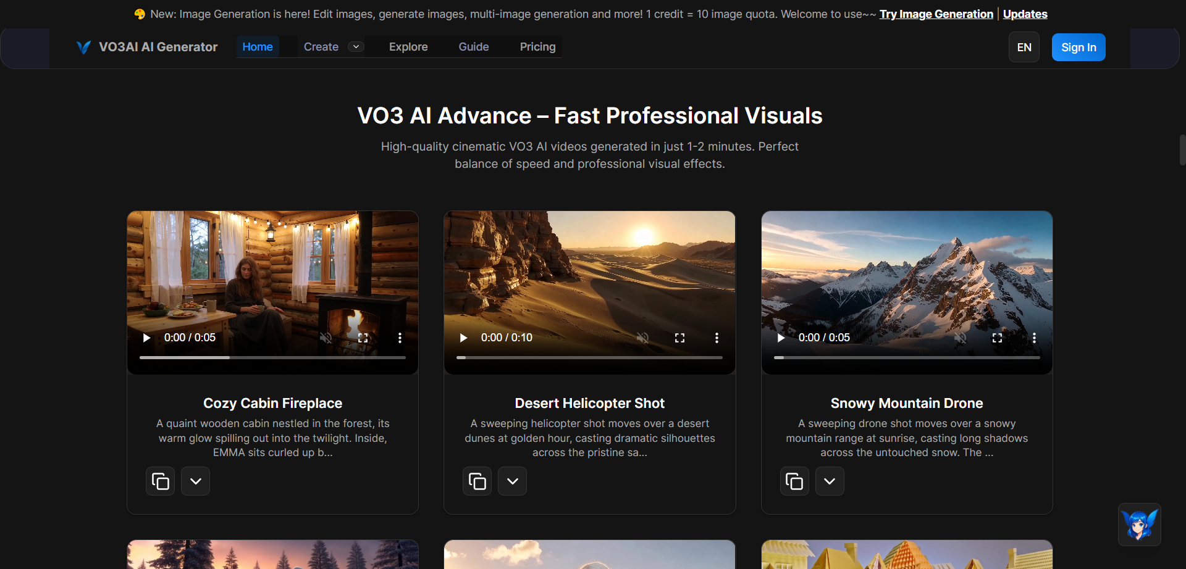Unmute the Desert Helicopter Shot video

(x=643, y=338)
